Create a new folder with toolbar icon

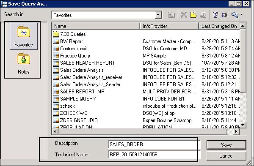[x=193, y=15]
